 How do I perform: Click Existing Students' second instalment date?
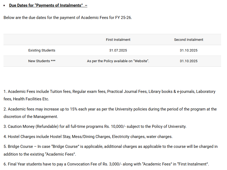point(189,50)
